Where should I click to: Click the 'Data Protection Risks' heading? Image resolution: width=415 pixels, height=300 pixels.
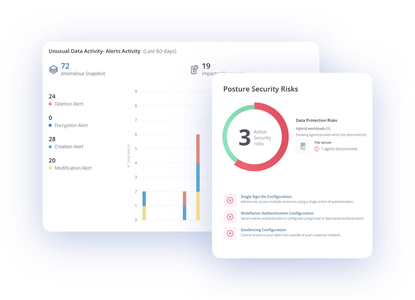(316, 120)
